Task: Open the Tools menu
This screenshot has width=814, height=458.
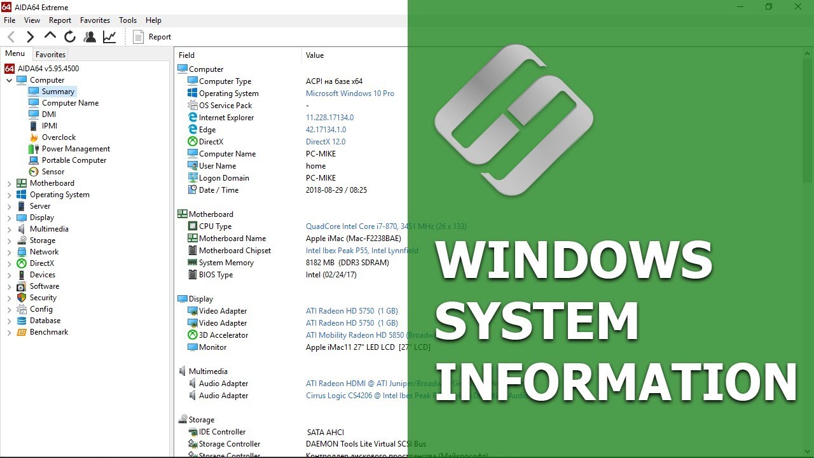Action: pyautogui.click(x=128, y=20)
